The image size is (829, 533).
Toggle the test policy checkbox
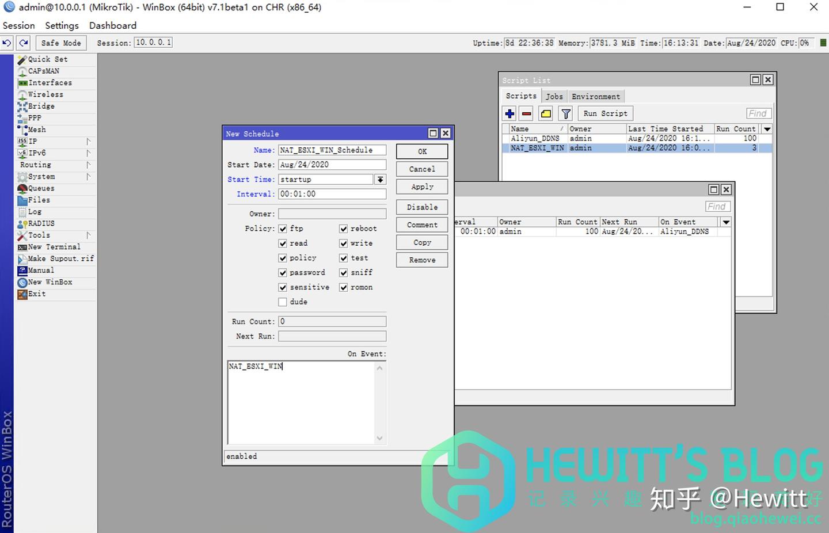click(344, 258)
